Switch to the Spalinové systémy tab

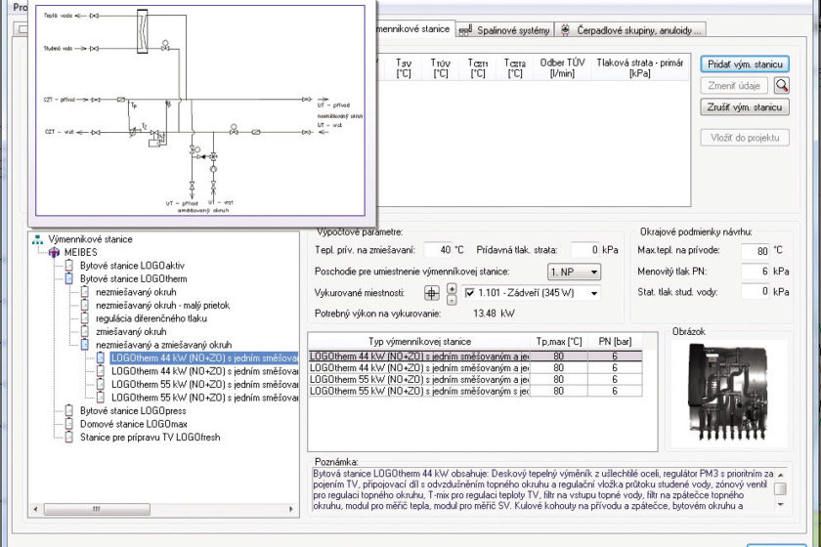513,31
